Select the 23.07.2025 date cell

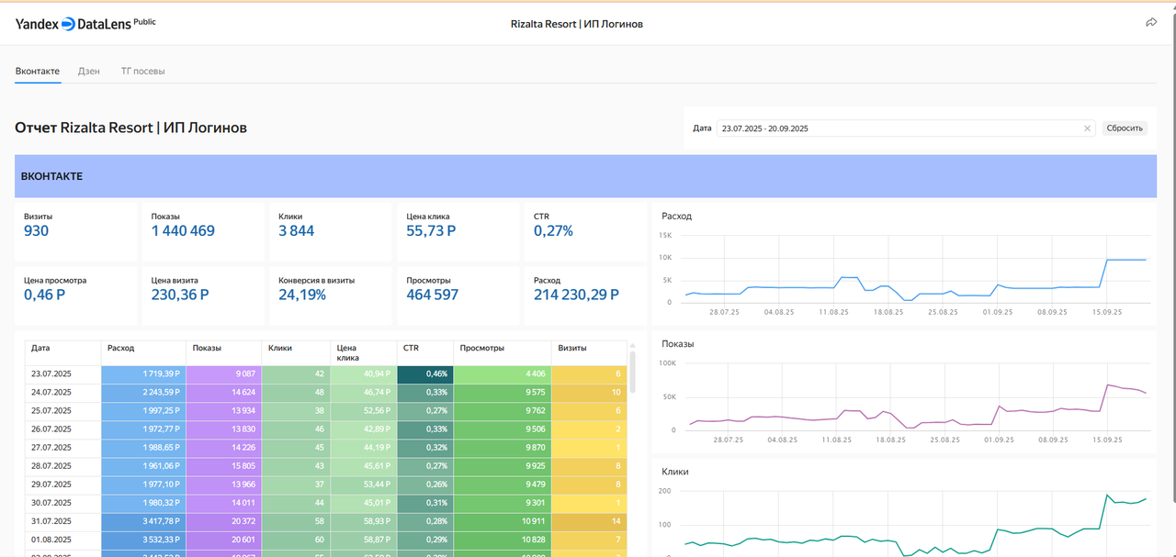62,374
